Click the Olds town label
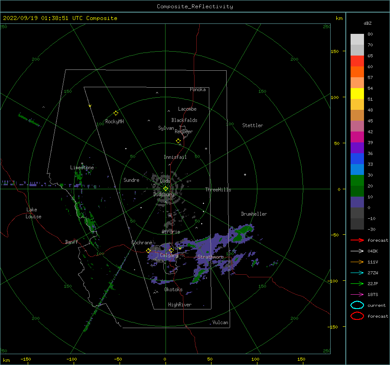Image resolution: width=390 pixels, height=365 pixels. click(165, 181)
